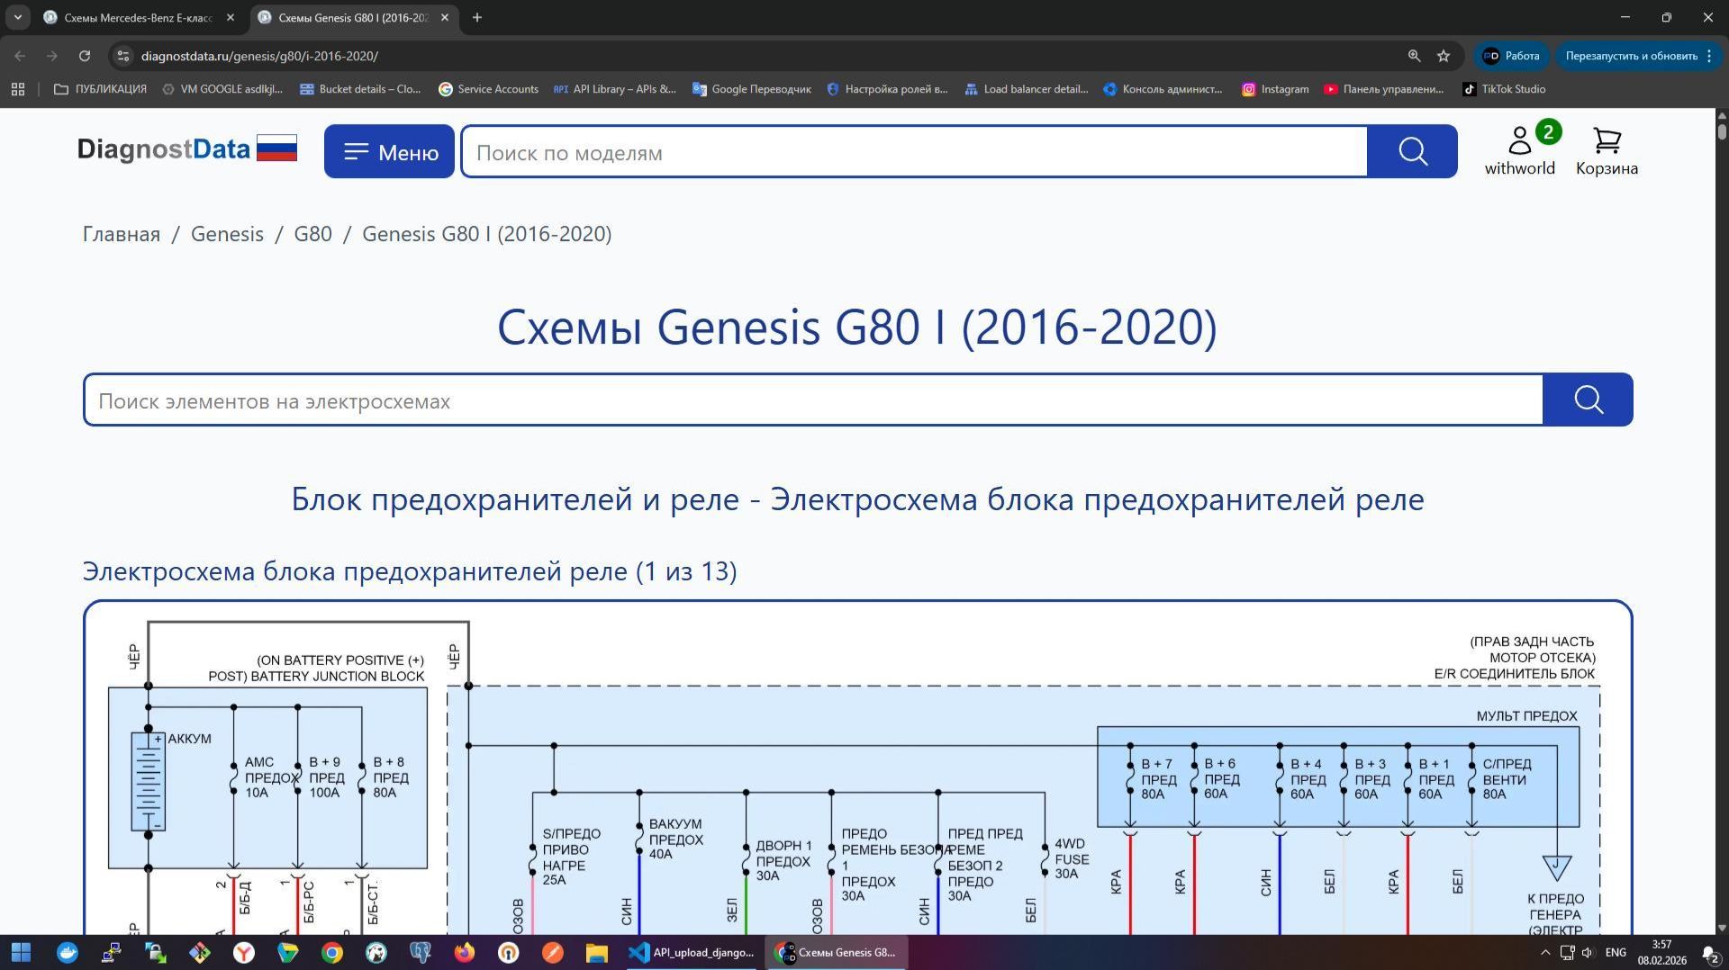Expand hidden system tray icons chevron
This screenshot has height=970, width=1729.
1545,952
